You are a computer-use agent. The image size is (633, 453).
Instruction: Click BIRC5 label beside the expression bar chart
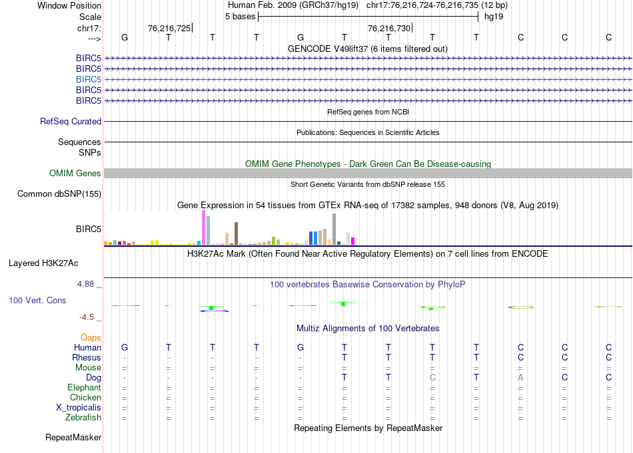tap(89, 229)
